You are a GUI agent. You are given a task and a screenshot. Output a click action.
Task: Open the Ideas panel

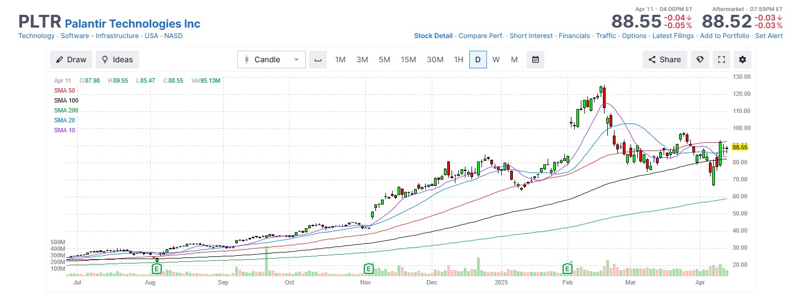coord(118,60)
